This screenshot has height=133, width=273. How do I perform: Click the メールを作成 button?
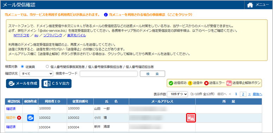coord(23,83)
